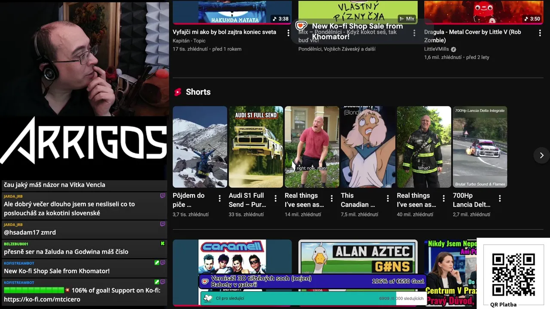The height and width of the screenshot is (309, 550).
Task: Open options menu for Pondělníci mix
Action: (x=414, y=33)
